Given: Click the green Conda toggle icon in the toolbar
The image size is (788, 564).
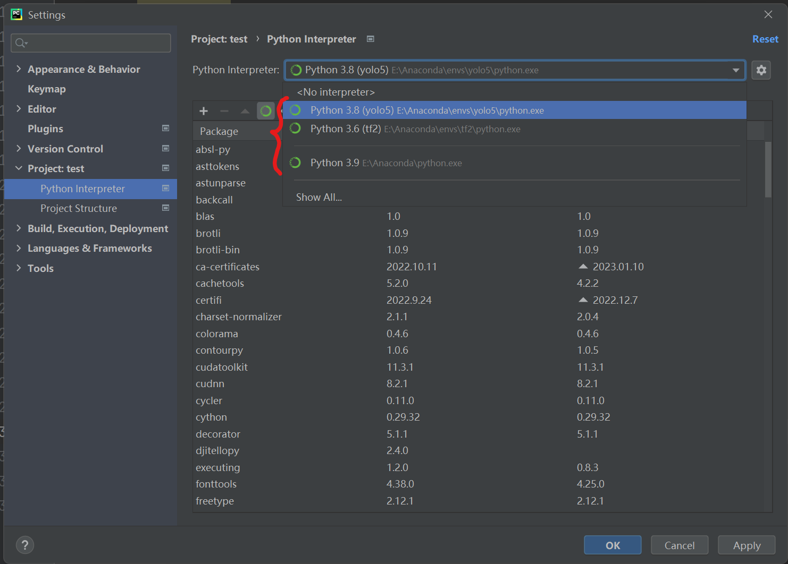Looking at the screenshot, I should (x=265, y=111).
